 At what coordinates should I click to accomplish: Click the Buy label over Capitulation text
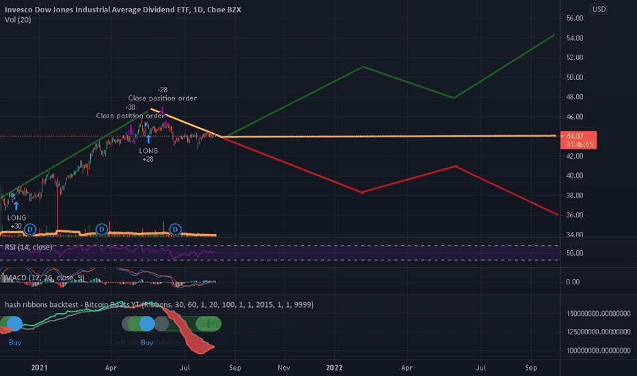[147, 343]
